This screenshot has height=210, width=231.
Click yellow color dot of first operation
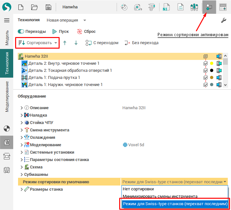click(212, 63)
